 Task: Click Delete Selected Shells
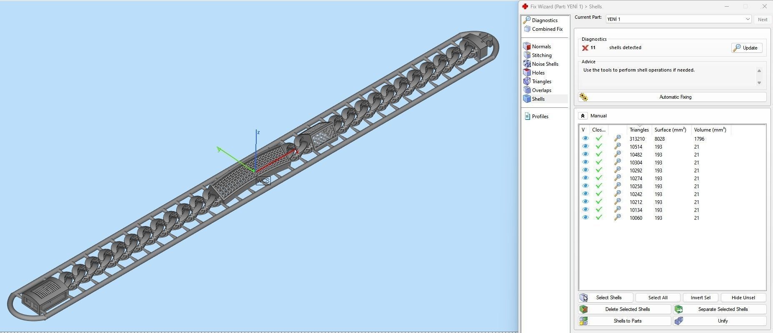625,309
